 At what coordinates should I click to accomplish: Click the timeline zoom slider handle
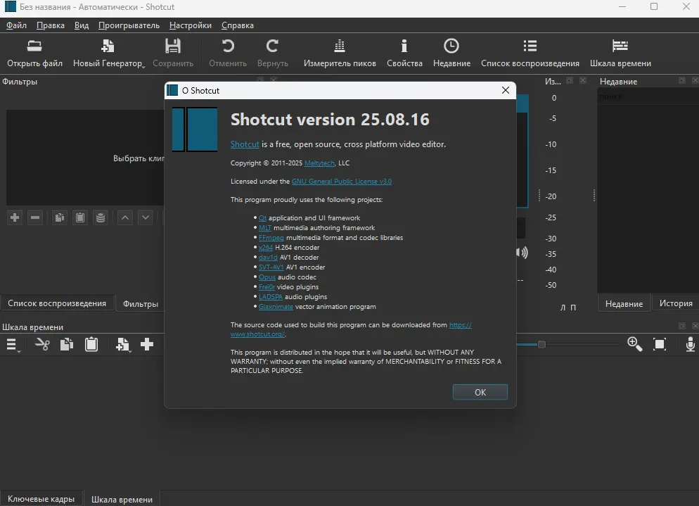tap(541, 344)
